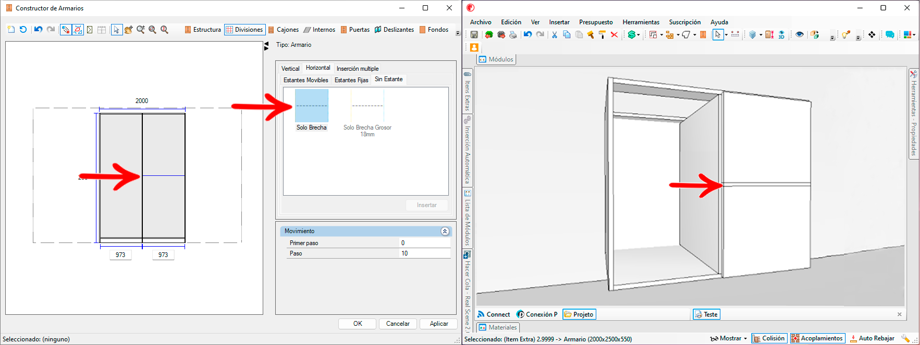Image resolution: width=920 pixels, height=345 pixels.
Task: Toggle Acoplamientos in the status bar
Action: coord(817,338)
